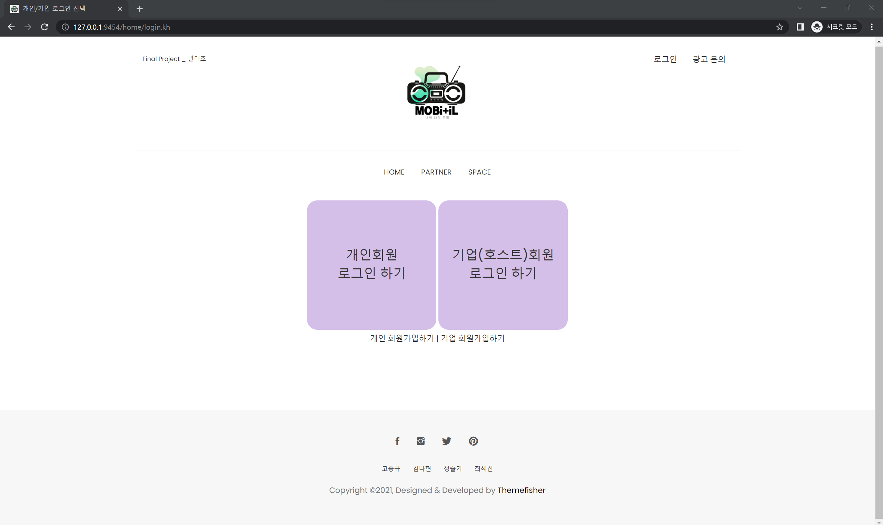The width and height of the screenshot is (883, 525).
Task: Open the Instagram footer icon
Action: tap(420, 441)
